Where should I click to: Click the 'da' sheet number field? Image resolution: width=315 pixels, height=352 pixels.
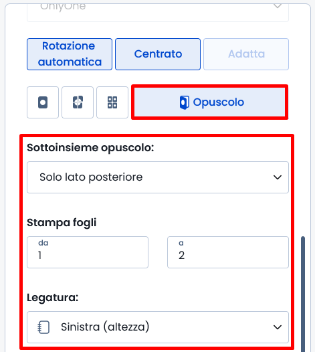88,252
